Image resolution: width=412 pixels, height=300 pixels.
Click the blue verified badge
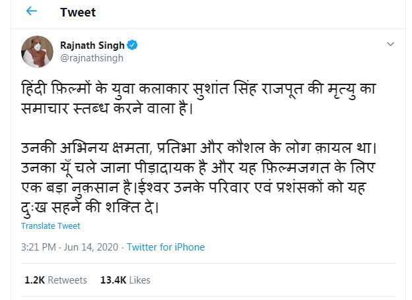(x=132, y=45)
